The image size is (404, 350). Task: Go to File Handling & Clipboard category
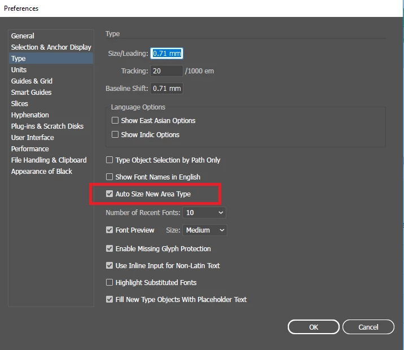pyautogui.click(x=51, y=160)
